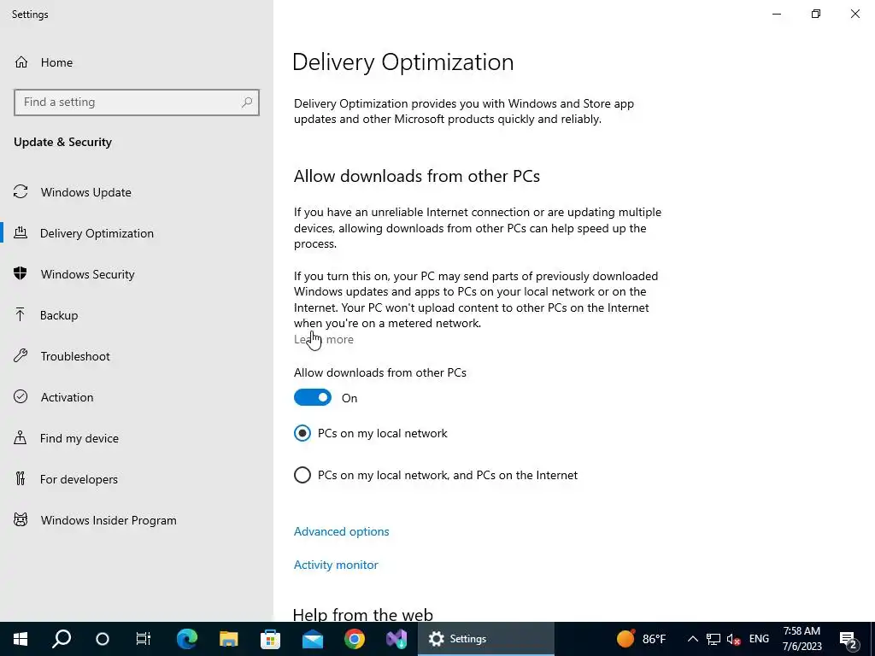Open the notification center icon
Screen dimensions: 875x656
pos(849,640)
